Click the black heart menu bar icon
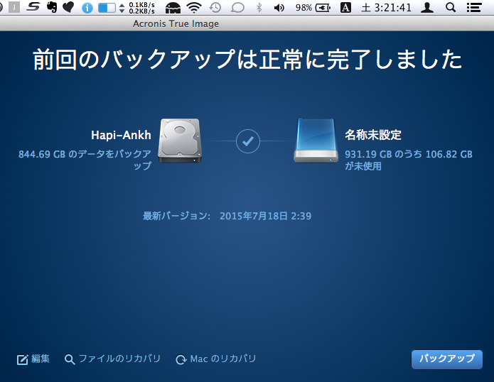This screenshot has height=382, width=494. point(68,7)
